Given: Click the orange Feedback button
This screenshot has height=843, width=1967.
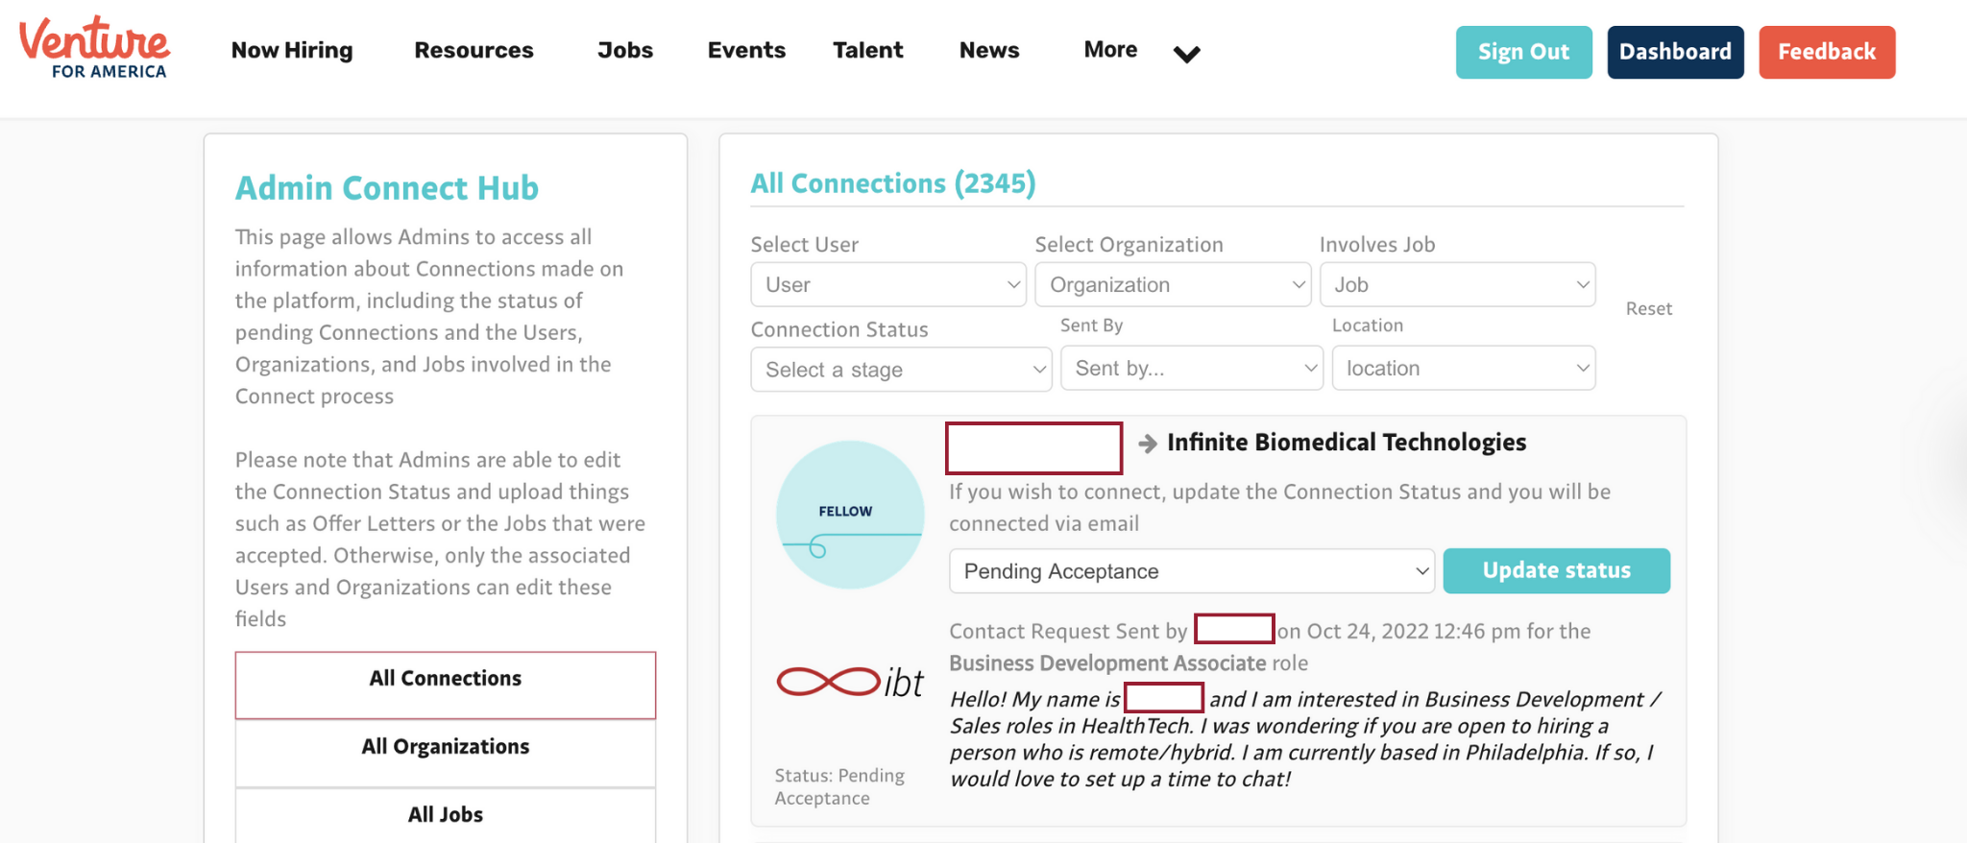Looking at the screenshot, I should pos(1827,52).
